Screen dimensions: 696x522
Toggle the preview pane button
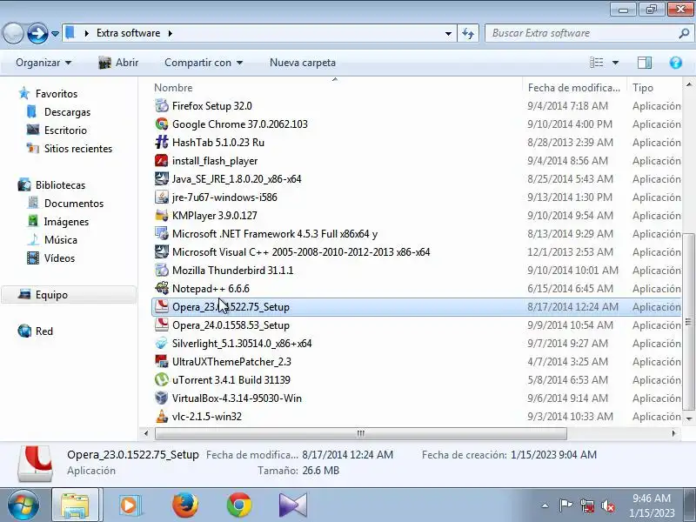pos(645,63)
